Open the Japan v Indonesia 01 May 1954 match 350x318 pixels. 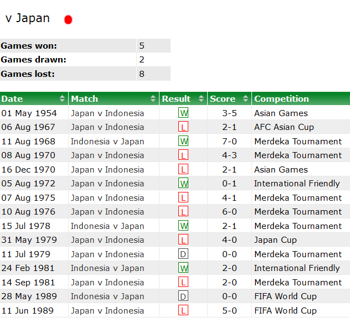click(107, 113)
